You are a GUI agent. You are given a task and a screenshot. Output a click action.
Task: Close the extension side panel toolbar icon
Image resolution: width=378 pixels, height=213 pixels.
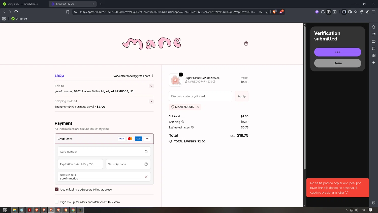(329, 12)
